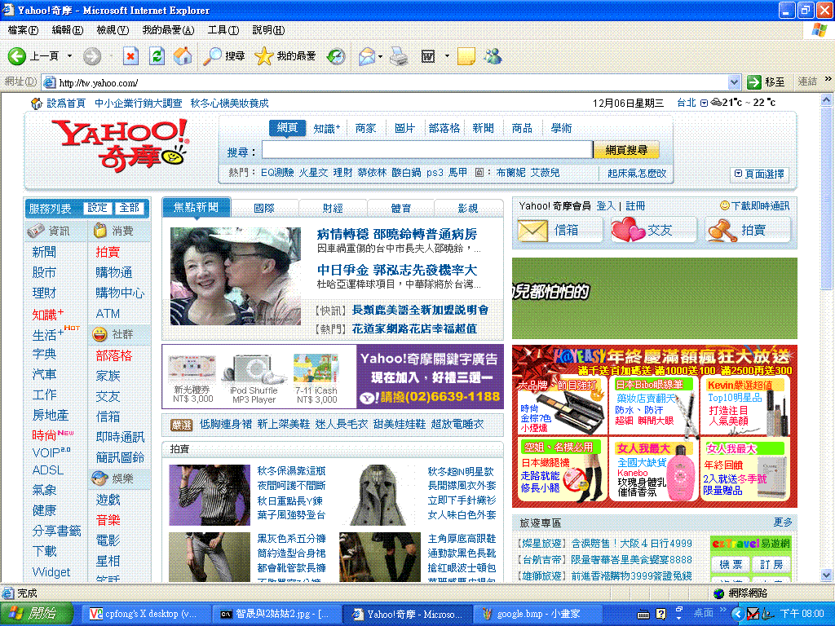
Task: Go to the Home page icon
Action: tap(183, 55)
